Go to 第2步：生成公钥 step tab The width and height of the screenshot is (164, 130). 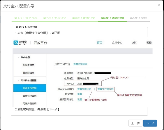[x=55, y=18]
